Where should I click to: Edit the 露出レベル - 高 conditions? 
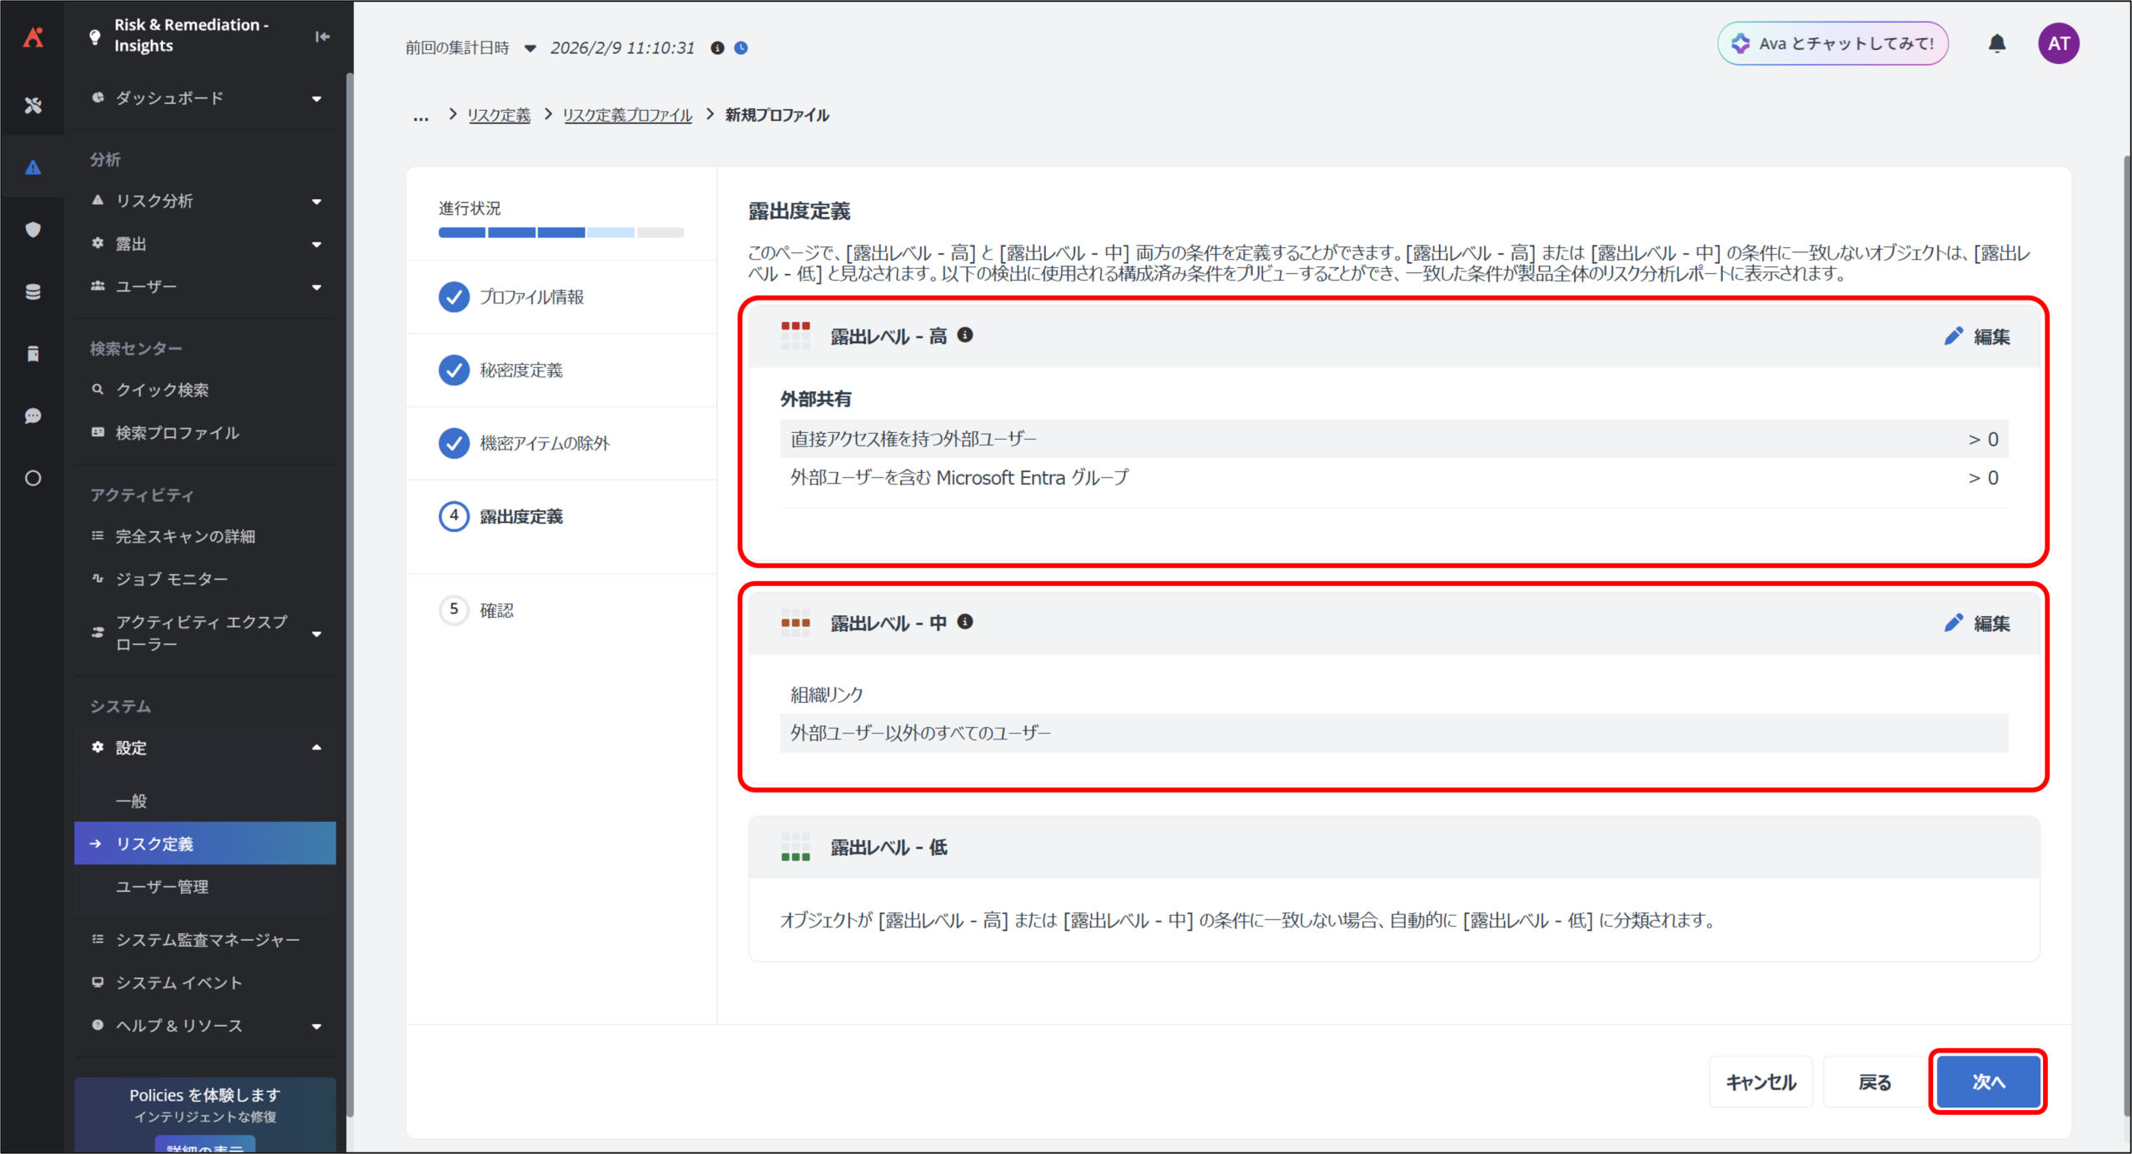[1976, 336]
